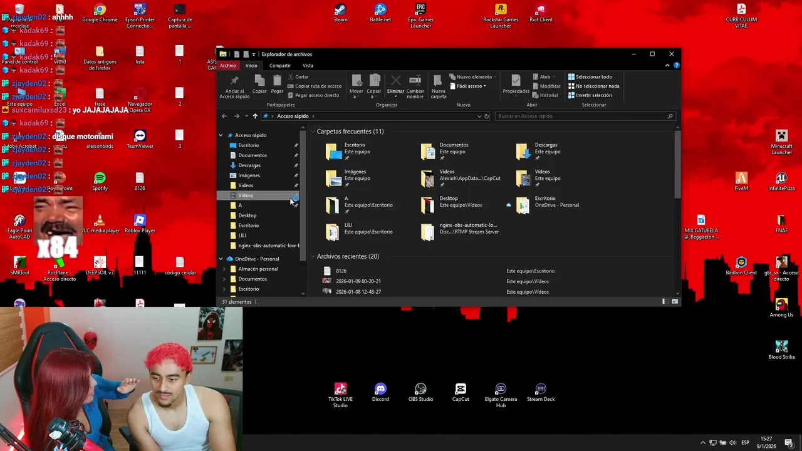The height and width of the screenshot is (451, 802).
Task: Open the Google Chrome desktop icon
Action: [x=100, y=13]
